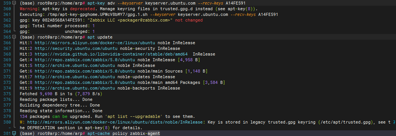This screenshot has width=396, height=136.
Task: Click the 'zabbix-agent' argument on line 381
Action: (x=145, y=133)
